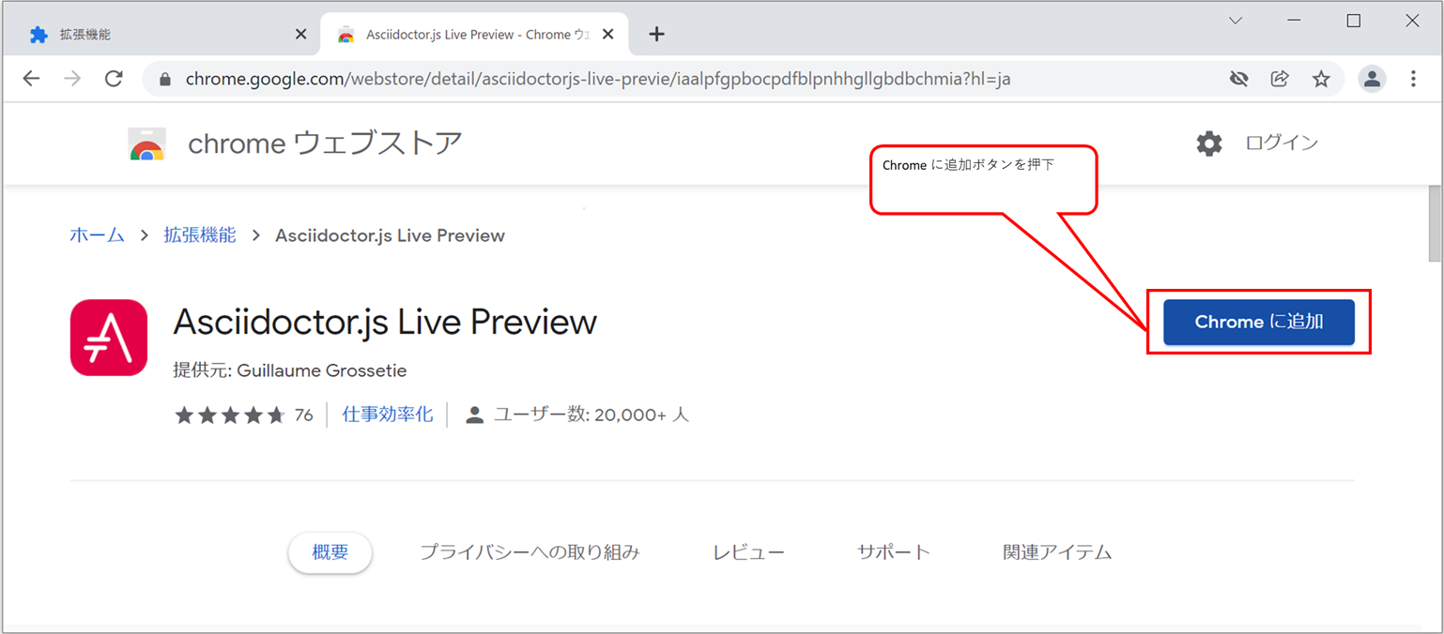The height and width of the screenshot is (634, 1444).
Task: Open the Chrome three-dot menu
Action: tap(1413, 79)
